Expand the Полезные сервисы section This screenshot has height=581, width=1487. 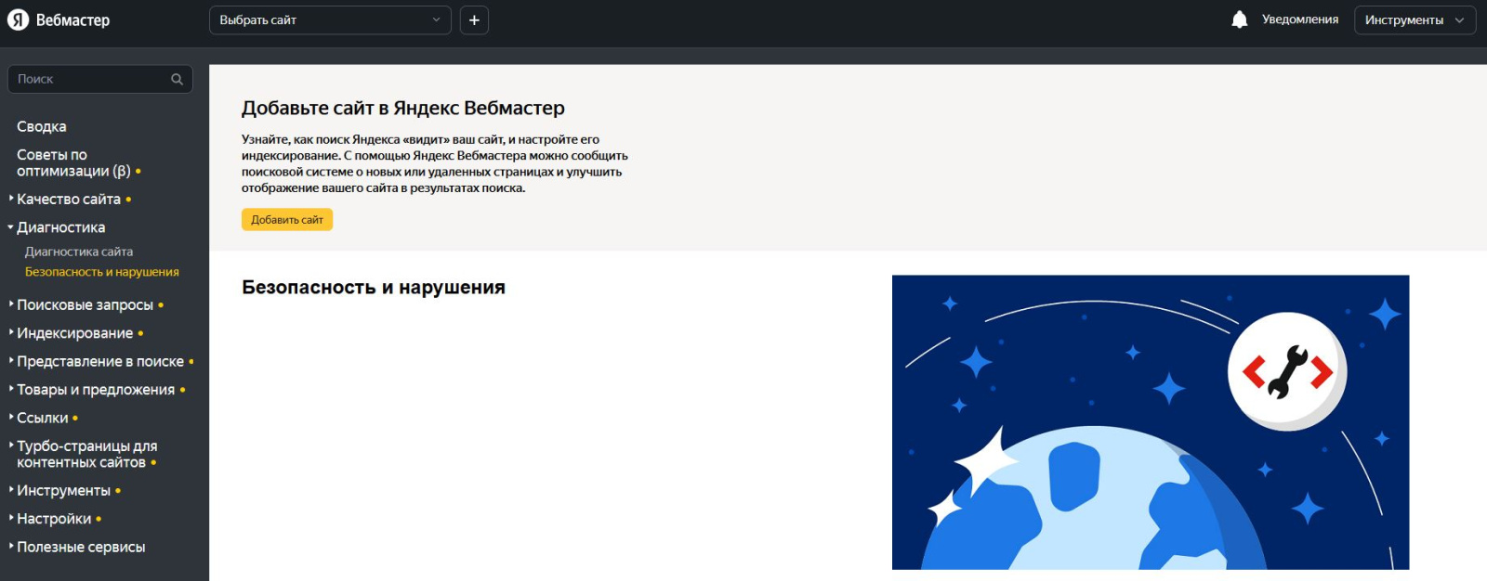tap(81, 547)
